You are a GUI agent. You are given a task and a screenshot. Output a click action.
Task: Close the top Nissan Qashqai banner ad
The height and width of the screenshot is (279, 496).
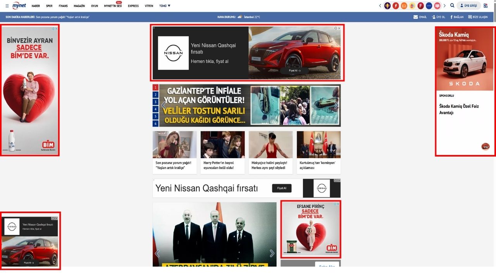[339, 28]
